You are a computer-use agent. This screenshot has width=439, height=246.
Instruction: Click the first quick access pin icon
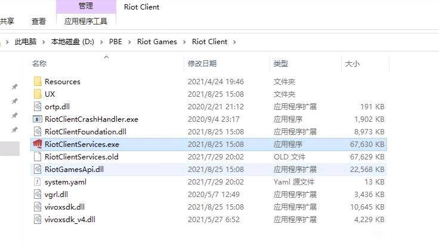coord(14,87)
